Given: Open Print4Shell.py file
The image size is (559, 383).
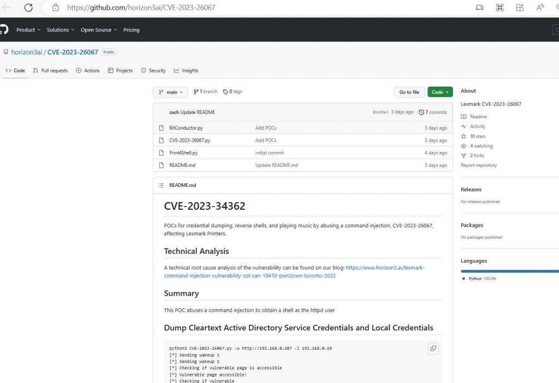Looking at the screenshot, I should pyautogui.click(x=183, y=153).
